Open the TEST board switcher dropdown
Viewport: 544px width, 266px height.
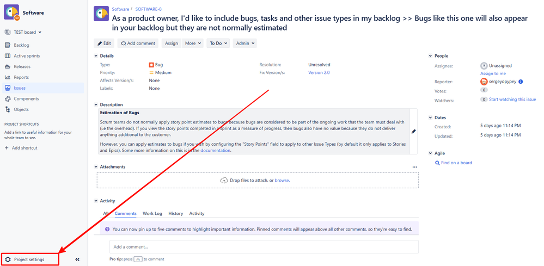click(23, 32)
